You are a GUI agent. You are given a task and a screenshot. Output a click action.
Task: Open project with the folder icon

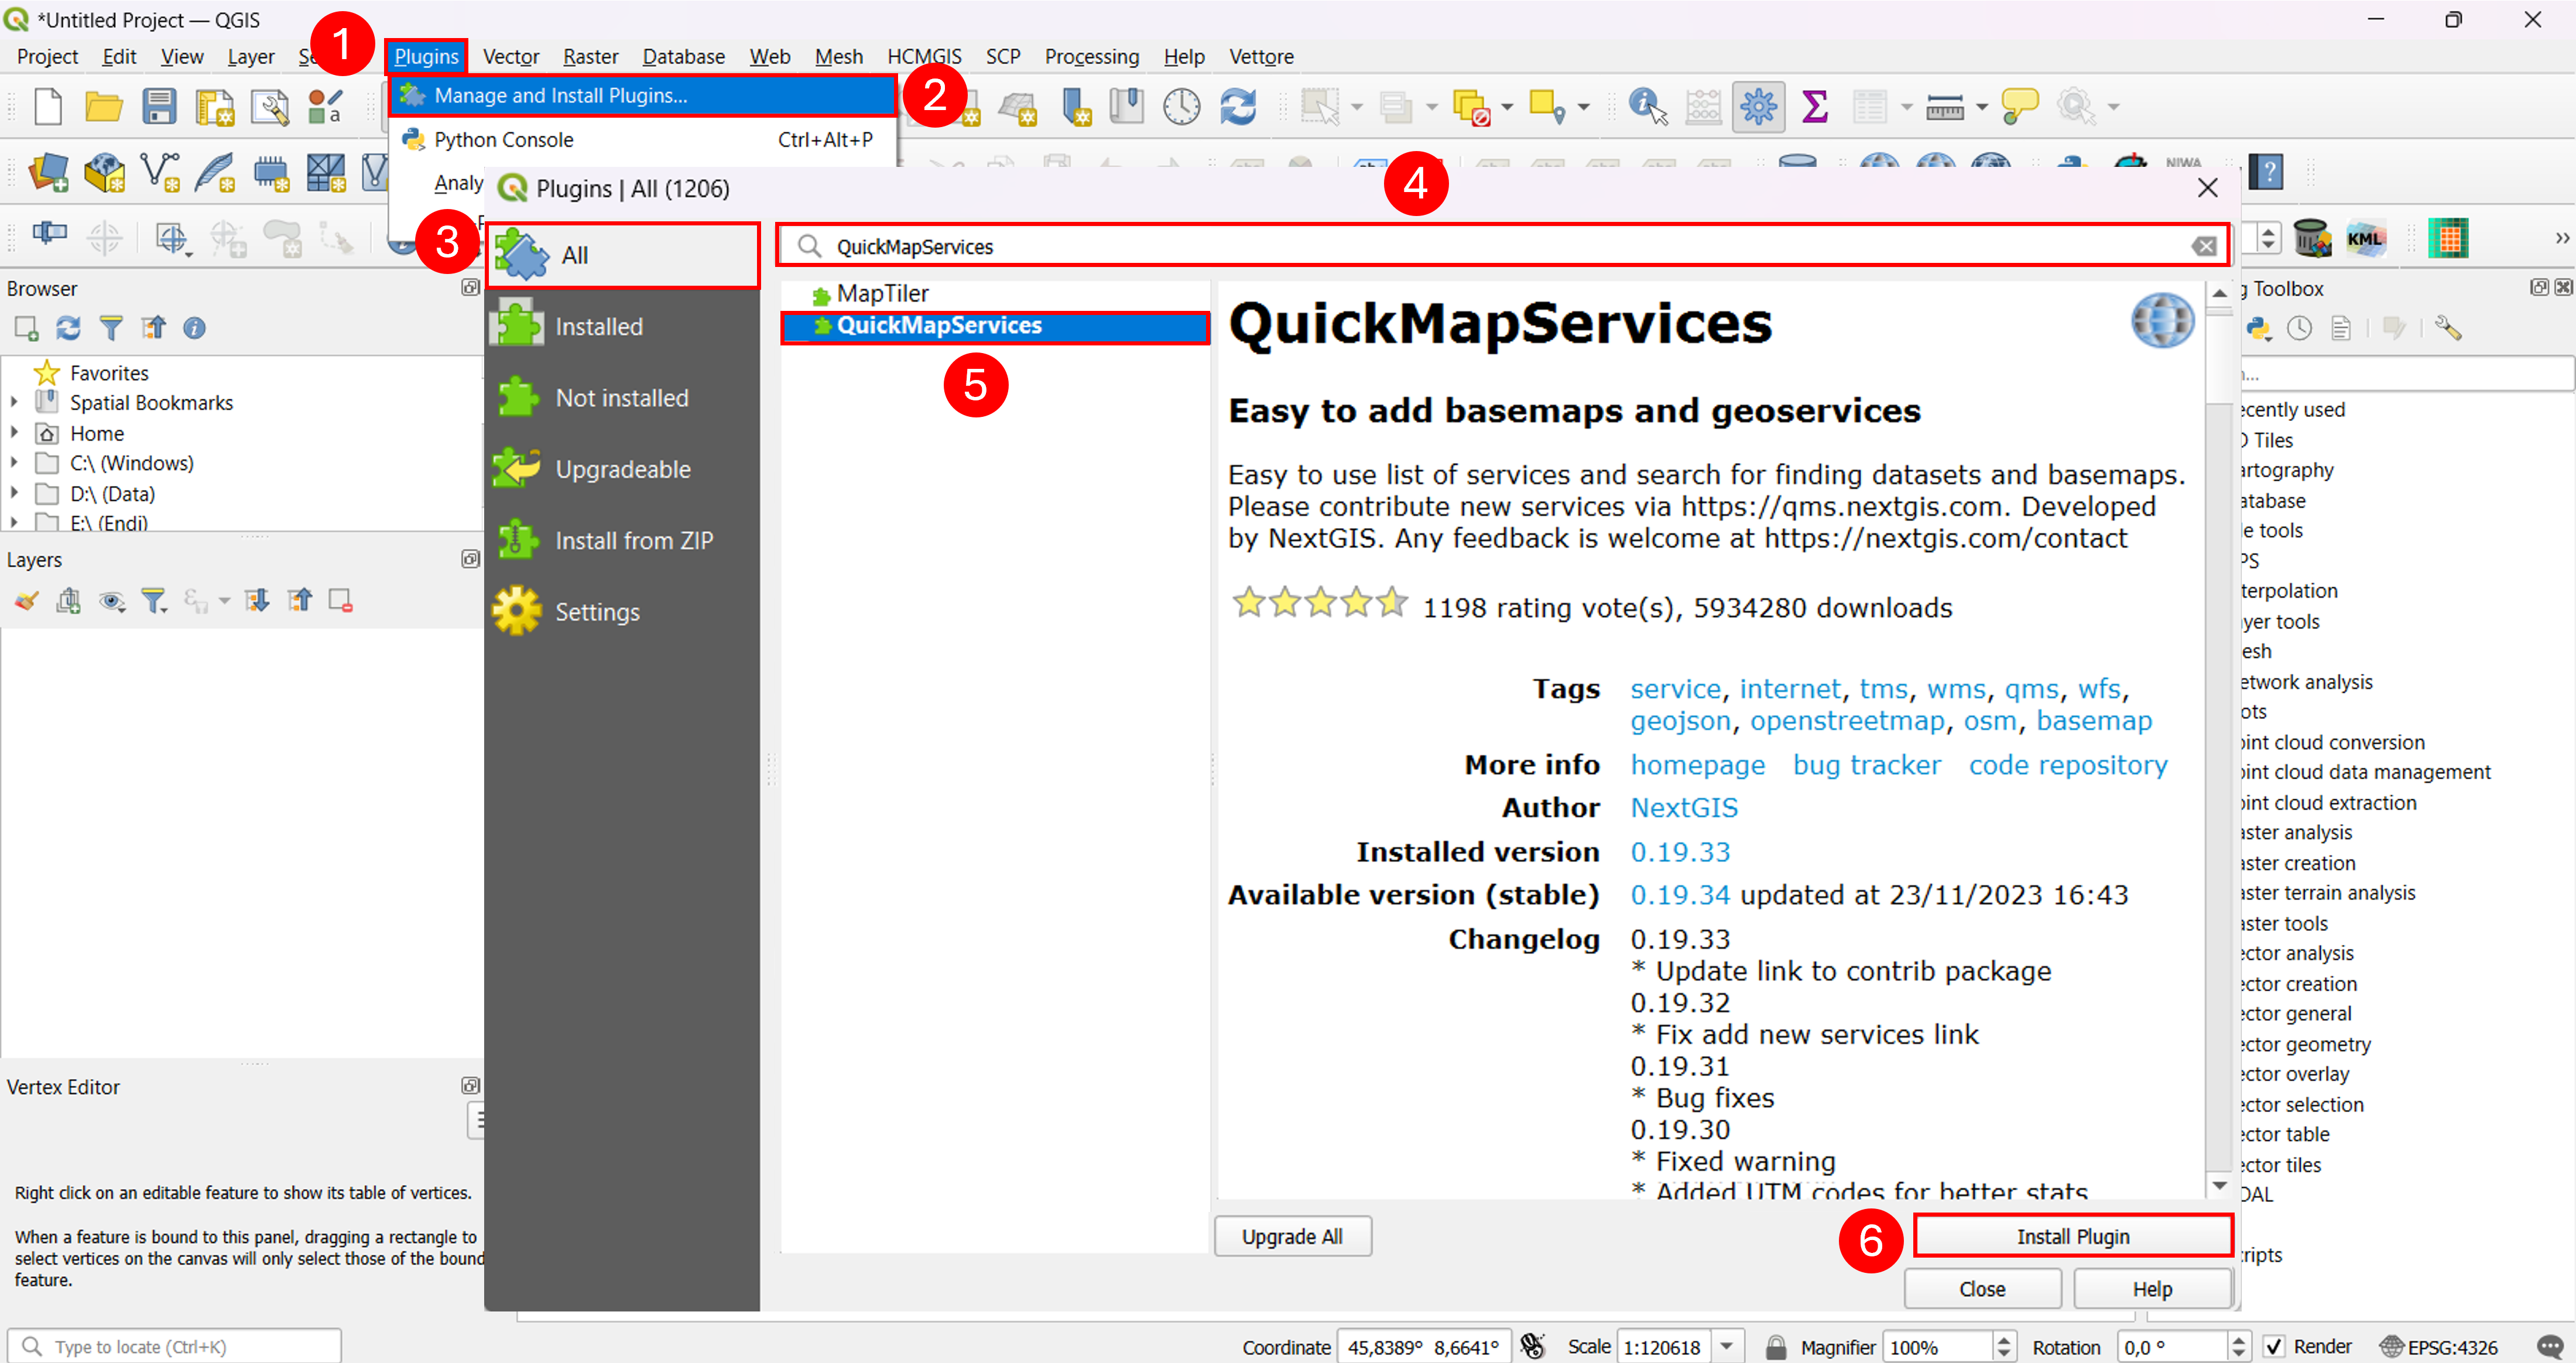[x=103, y=106]
